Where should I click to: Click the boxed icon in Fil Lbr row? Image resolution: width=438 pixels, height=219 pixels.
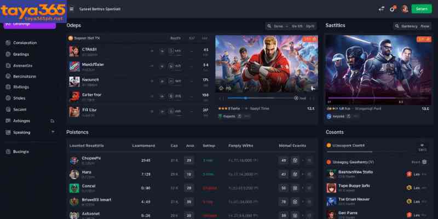pyautogui.click(x=171, y=111)
